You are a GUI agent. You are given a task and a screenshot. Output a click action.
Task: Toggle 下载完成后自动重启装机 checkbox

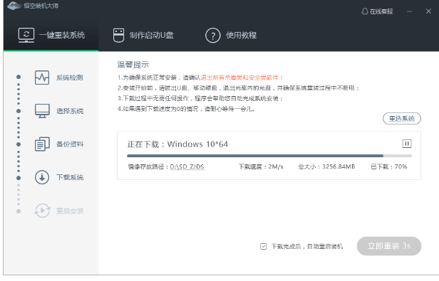click(x=263, y=246)
